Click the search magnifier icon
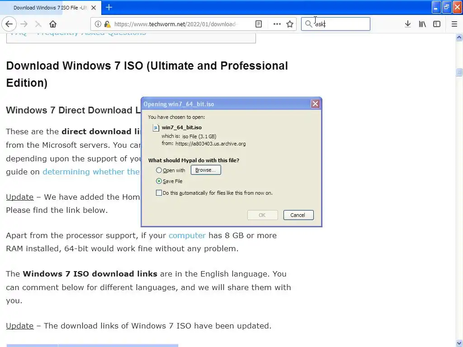 coord(308,24)
